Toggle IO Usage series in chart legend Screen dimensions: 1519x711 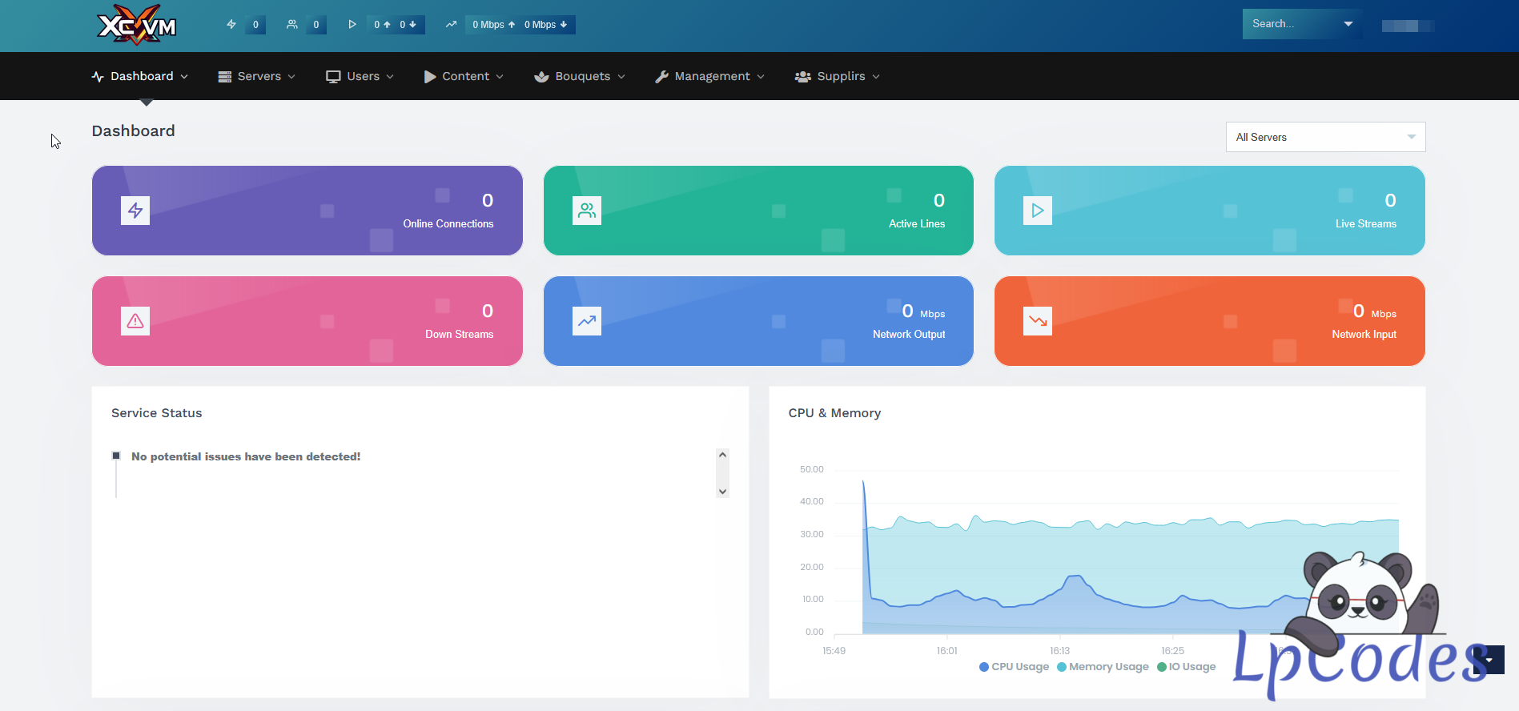click(1186, 667)
